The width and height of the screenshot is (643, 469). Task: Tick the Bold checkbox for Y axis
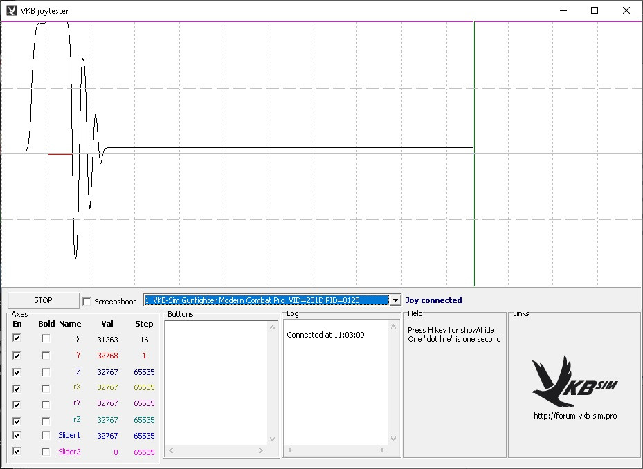[x=46, y=356]
